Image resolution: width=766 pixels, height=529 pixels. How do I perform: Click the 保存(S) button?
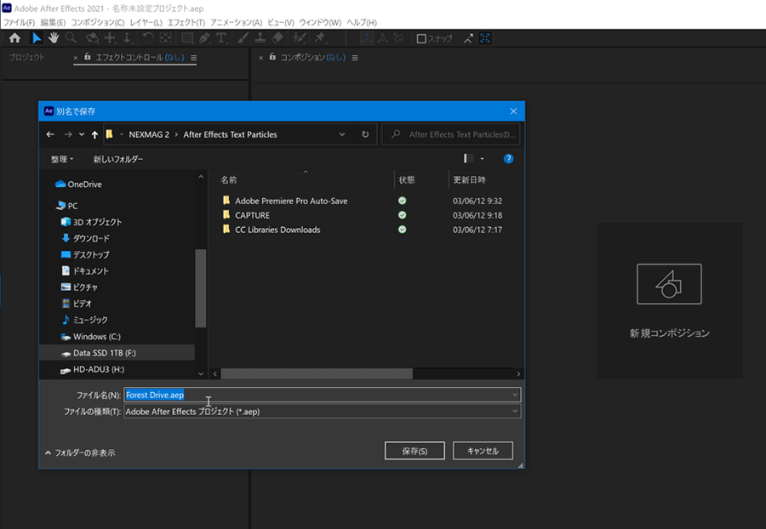coord(414,451)
